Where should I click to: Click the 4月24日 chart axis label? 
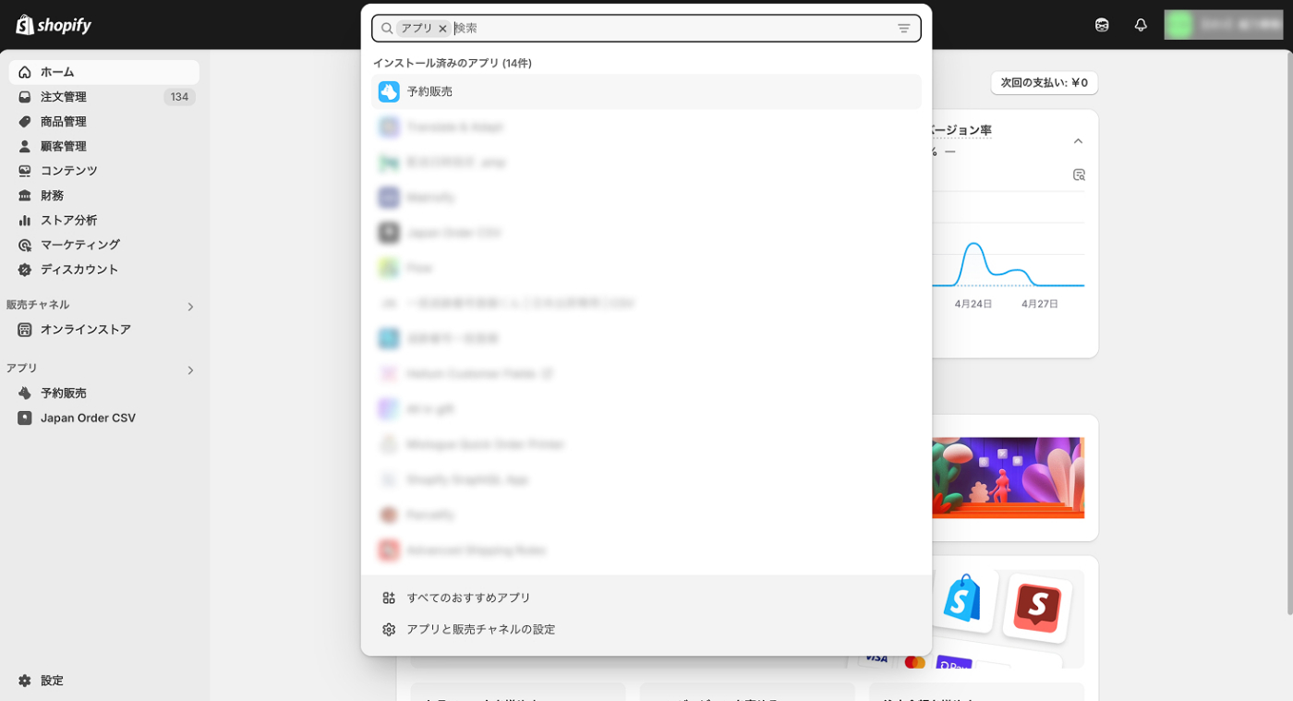[973, 304]
